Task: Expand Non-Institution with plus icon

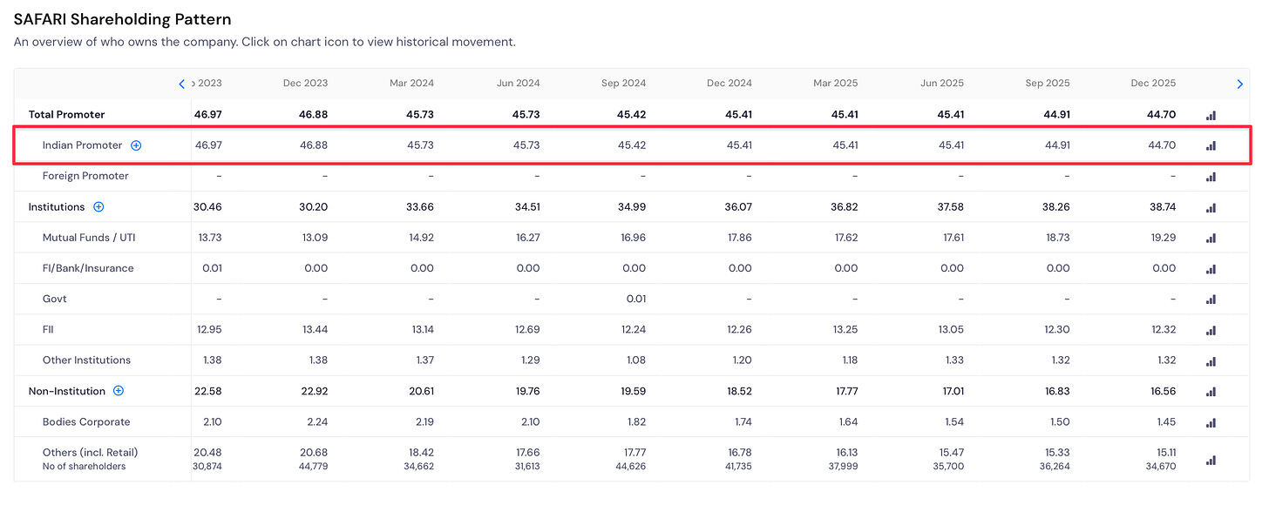Action: pos(119,391)
